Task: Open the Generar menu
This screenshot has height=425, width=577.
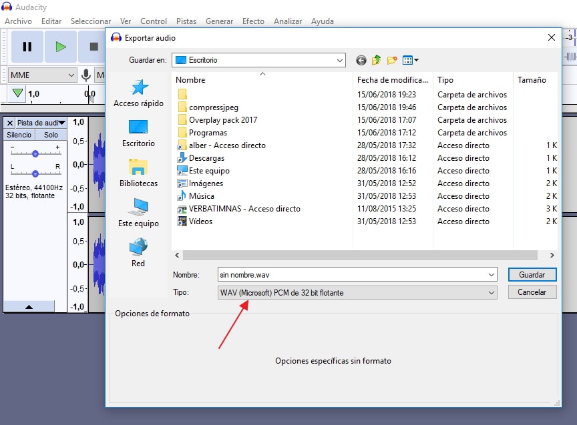Action: tap(219, 21)
